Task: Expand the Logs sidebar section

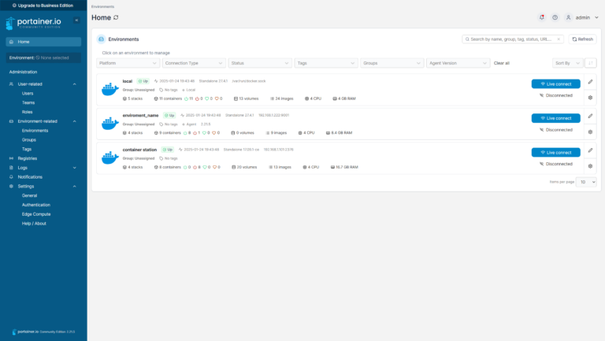Action: click(x=75, y=168)
